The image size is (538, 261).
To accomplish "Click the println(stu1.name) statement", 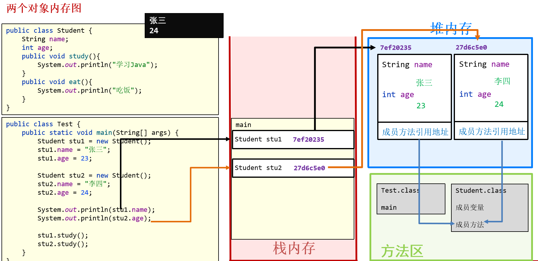I will [x=96, y=210].
